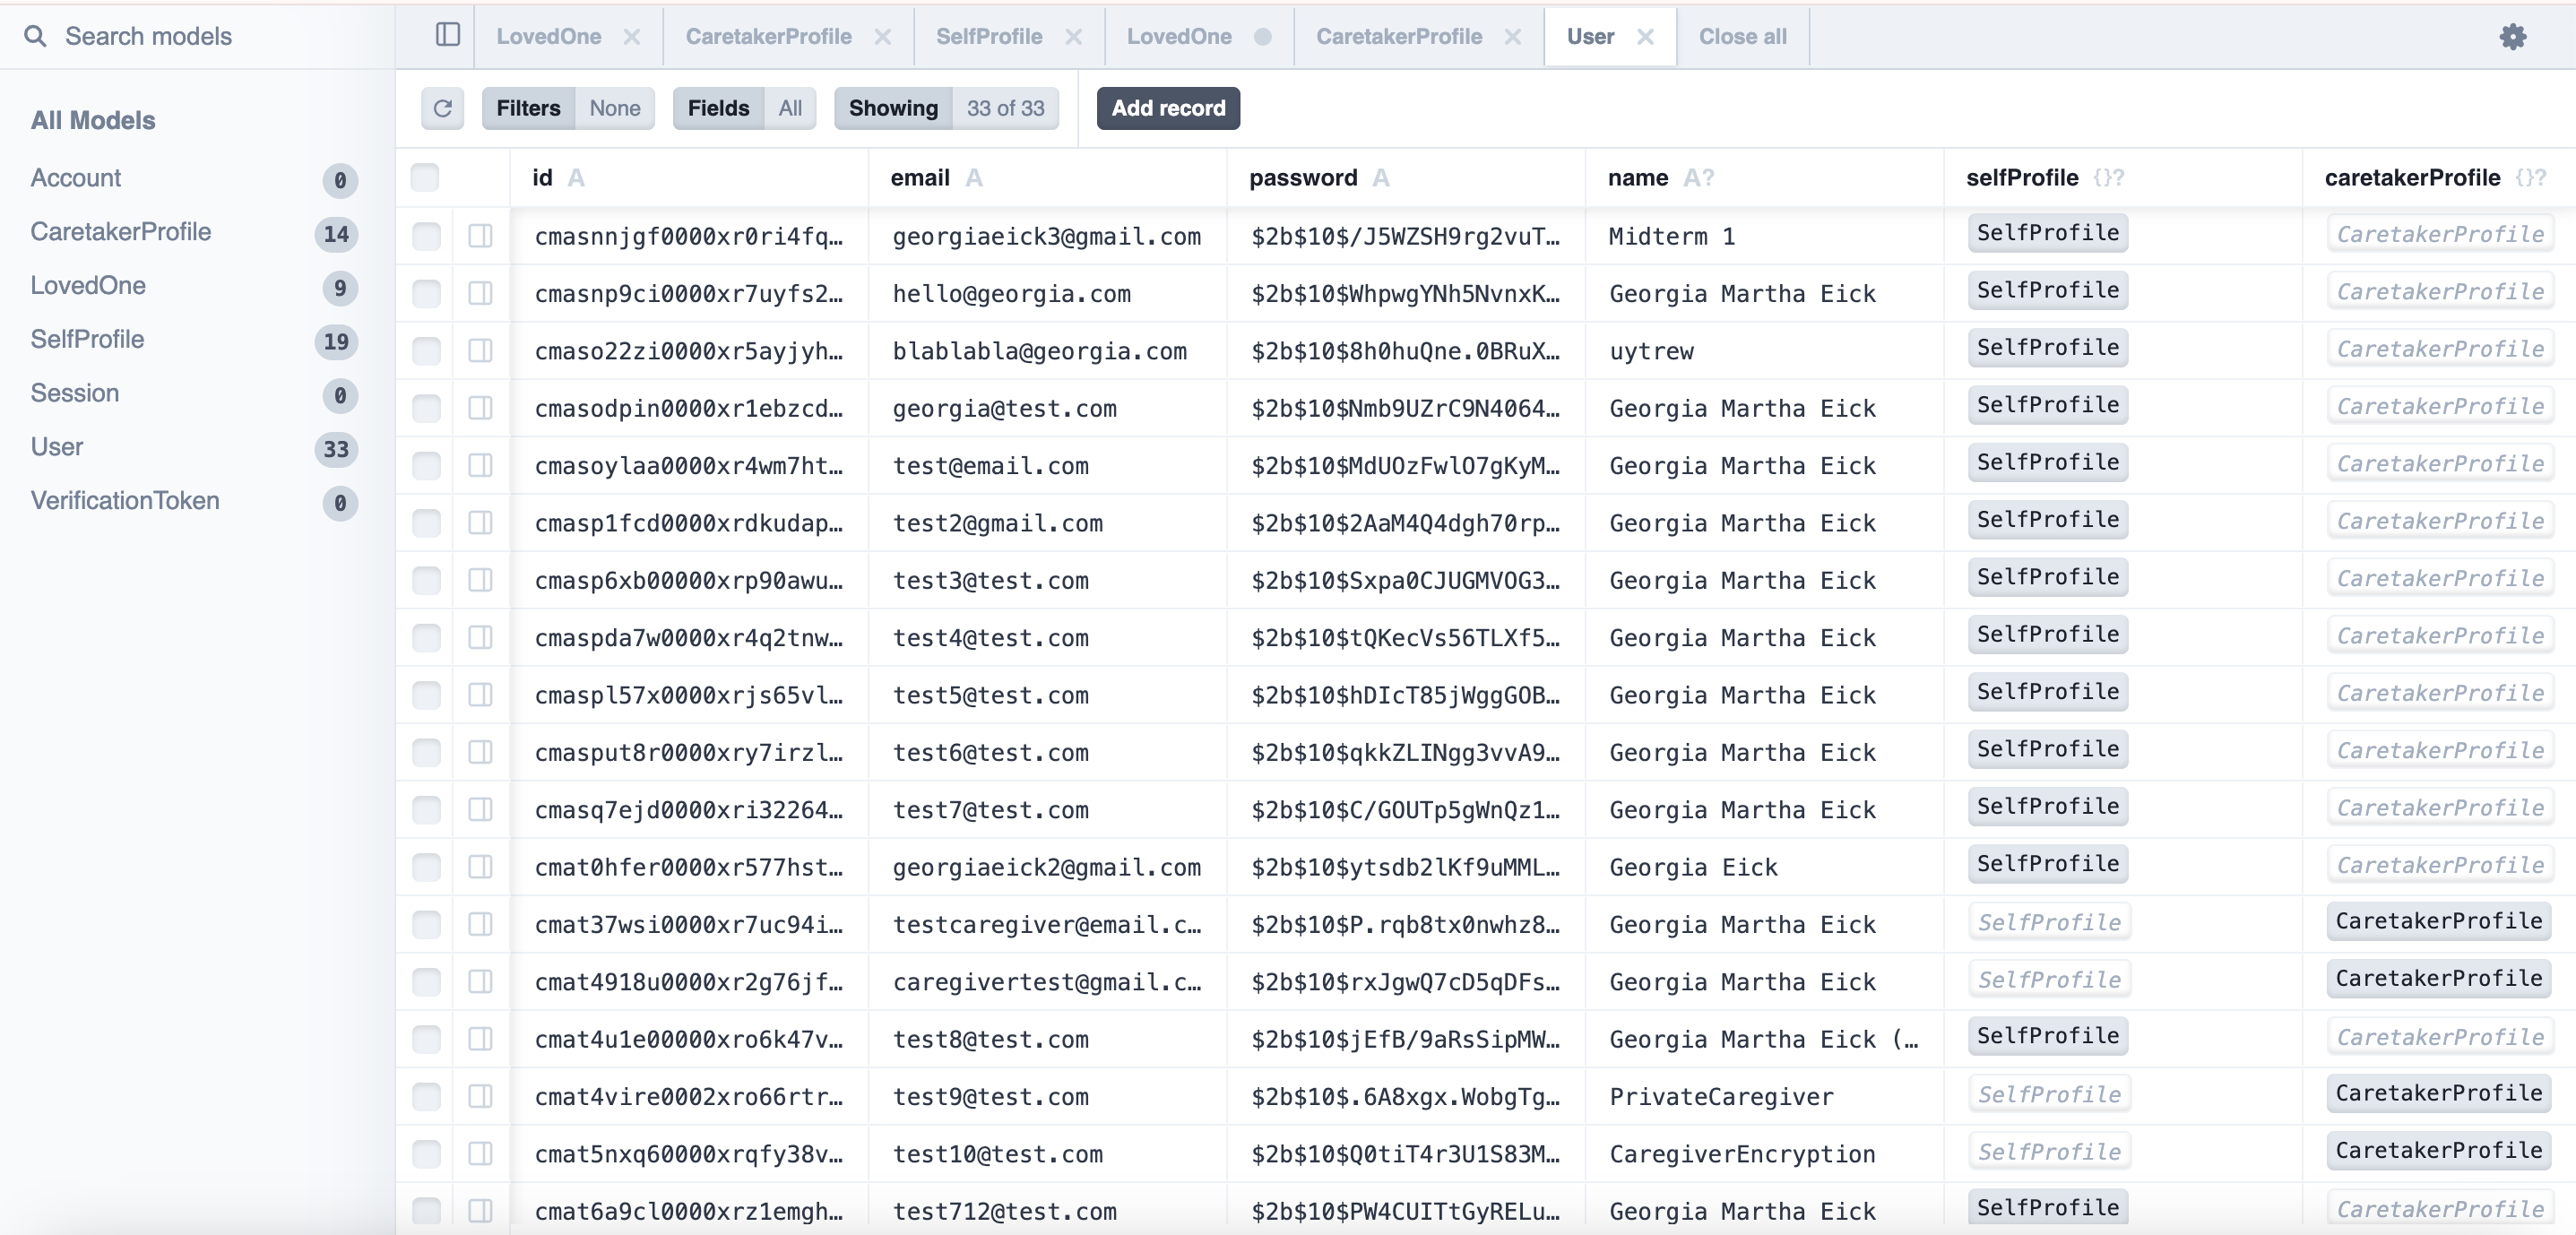Select the CaretakerProfile model in sidebar
The image size is (2576, 1235).
coord(121,232)
